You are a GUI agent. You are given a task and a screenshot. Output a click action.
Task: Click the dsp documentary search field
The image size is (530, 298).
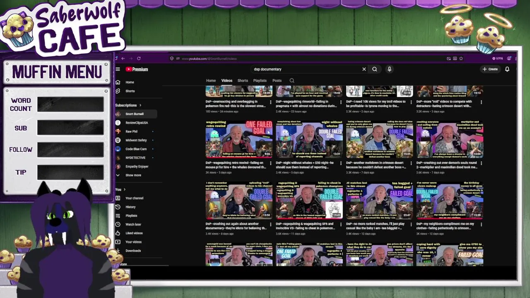tap(306, 69)
